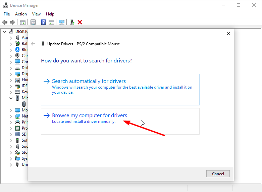Click the Print queues printer icon
Viewport: 262px width, 192px height.
click(17, 122)
